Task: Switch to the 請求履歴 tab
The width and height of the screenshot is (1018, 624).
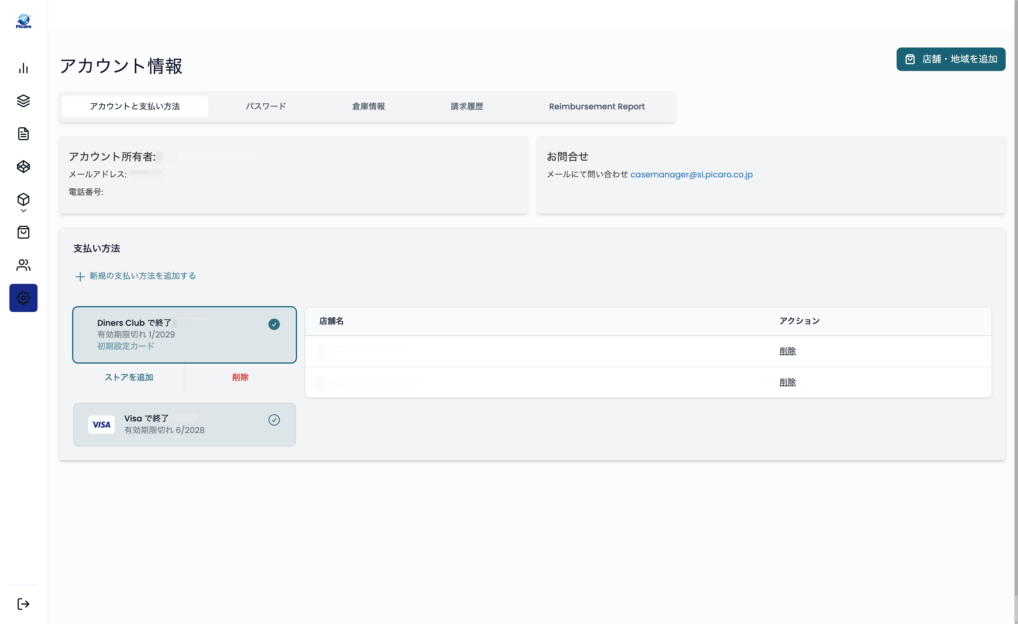Action: coord(467,107)
